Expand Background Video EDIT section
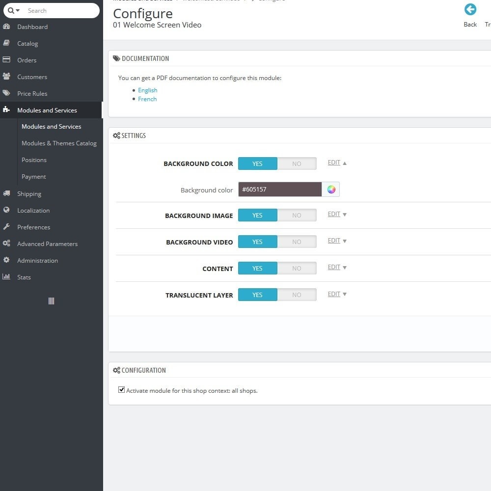 point(337,241)
